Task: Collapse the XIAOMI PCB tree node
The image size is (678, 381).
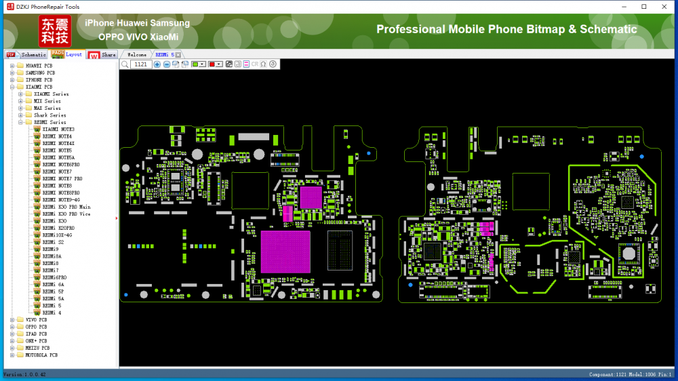Action: 12,87
